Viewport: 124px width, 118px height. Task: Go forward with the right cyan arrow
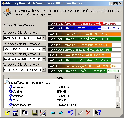pos(61,113)
